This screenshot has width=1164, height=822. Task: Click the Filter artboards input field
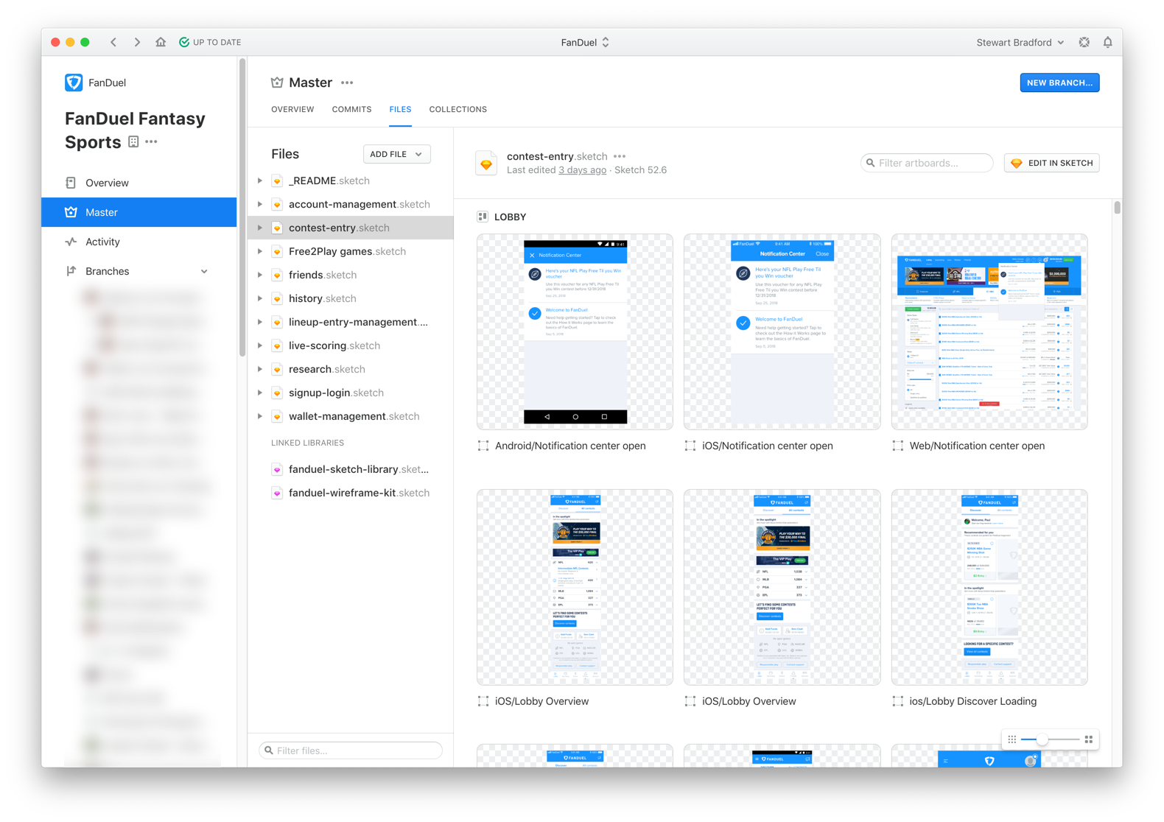coord(927,163)
